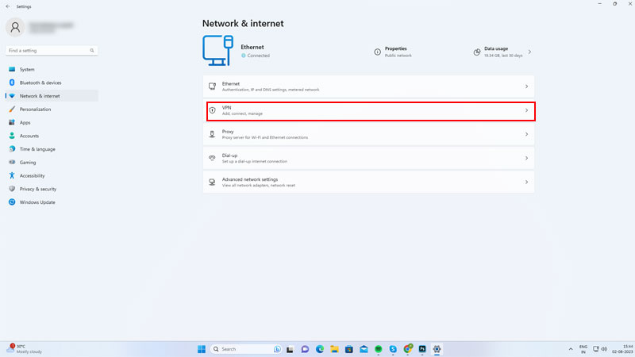
Task: Open network and volume quick settings
Action: [600, 349]
